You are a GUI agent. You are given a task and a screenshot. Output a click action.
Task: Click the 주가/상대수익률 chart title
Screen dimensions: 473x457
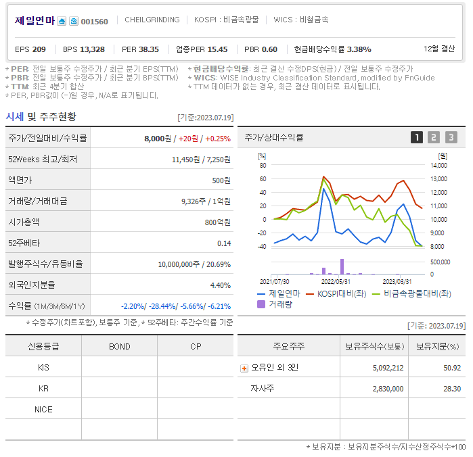pyautogui.click(x=273, y=137)
